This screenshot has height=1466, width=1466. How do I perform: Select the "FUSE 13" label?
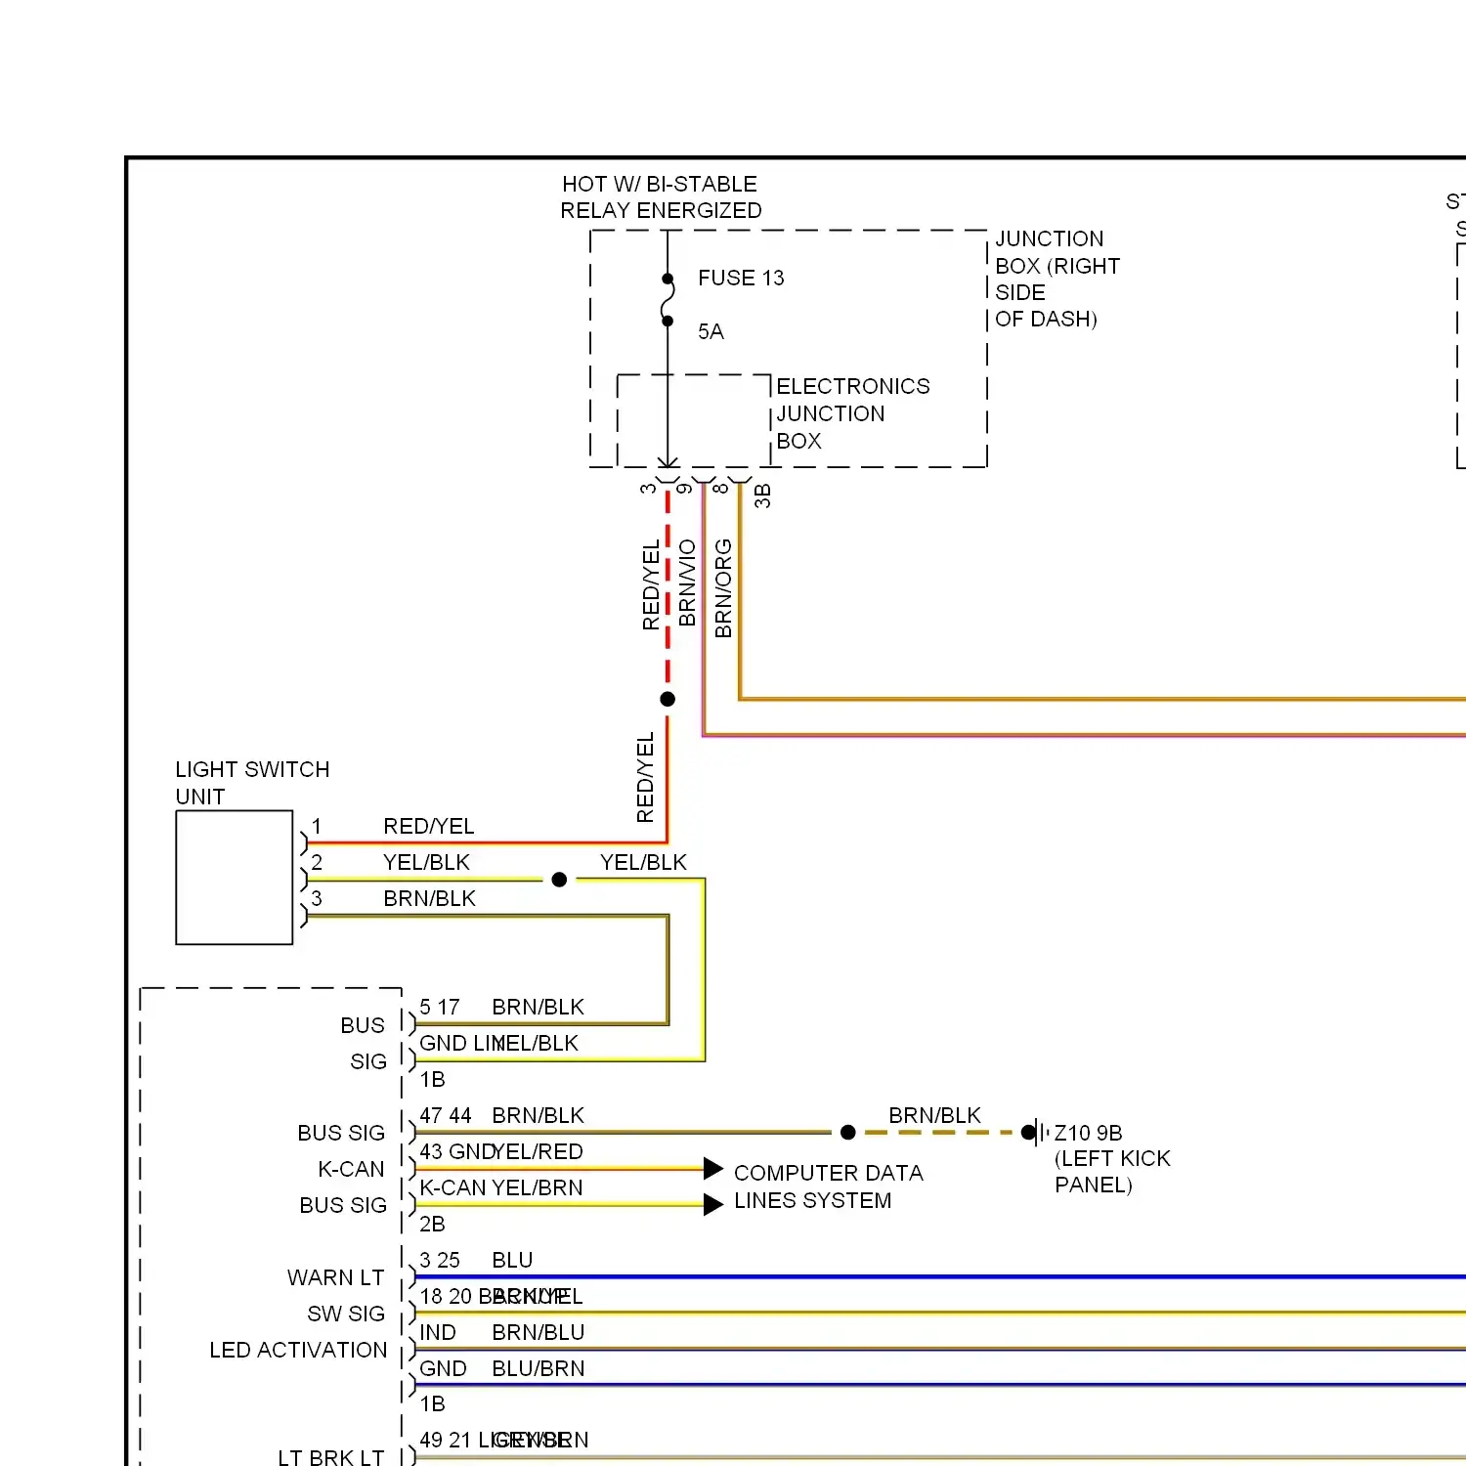[741, 279]
